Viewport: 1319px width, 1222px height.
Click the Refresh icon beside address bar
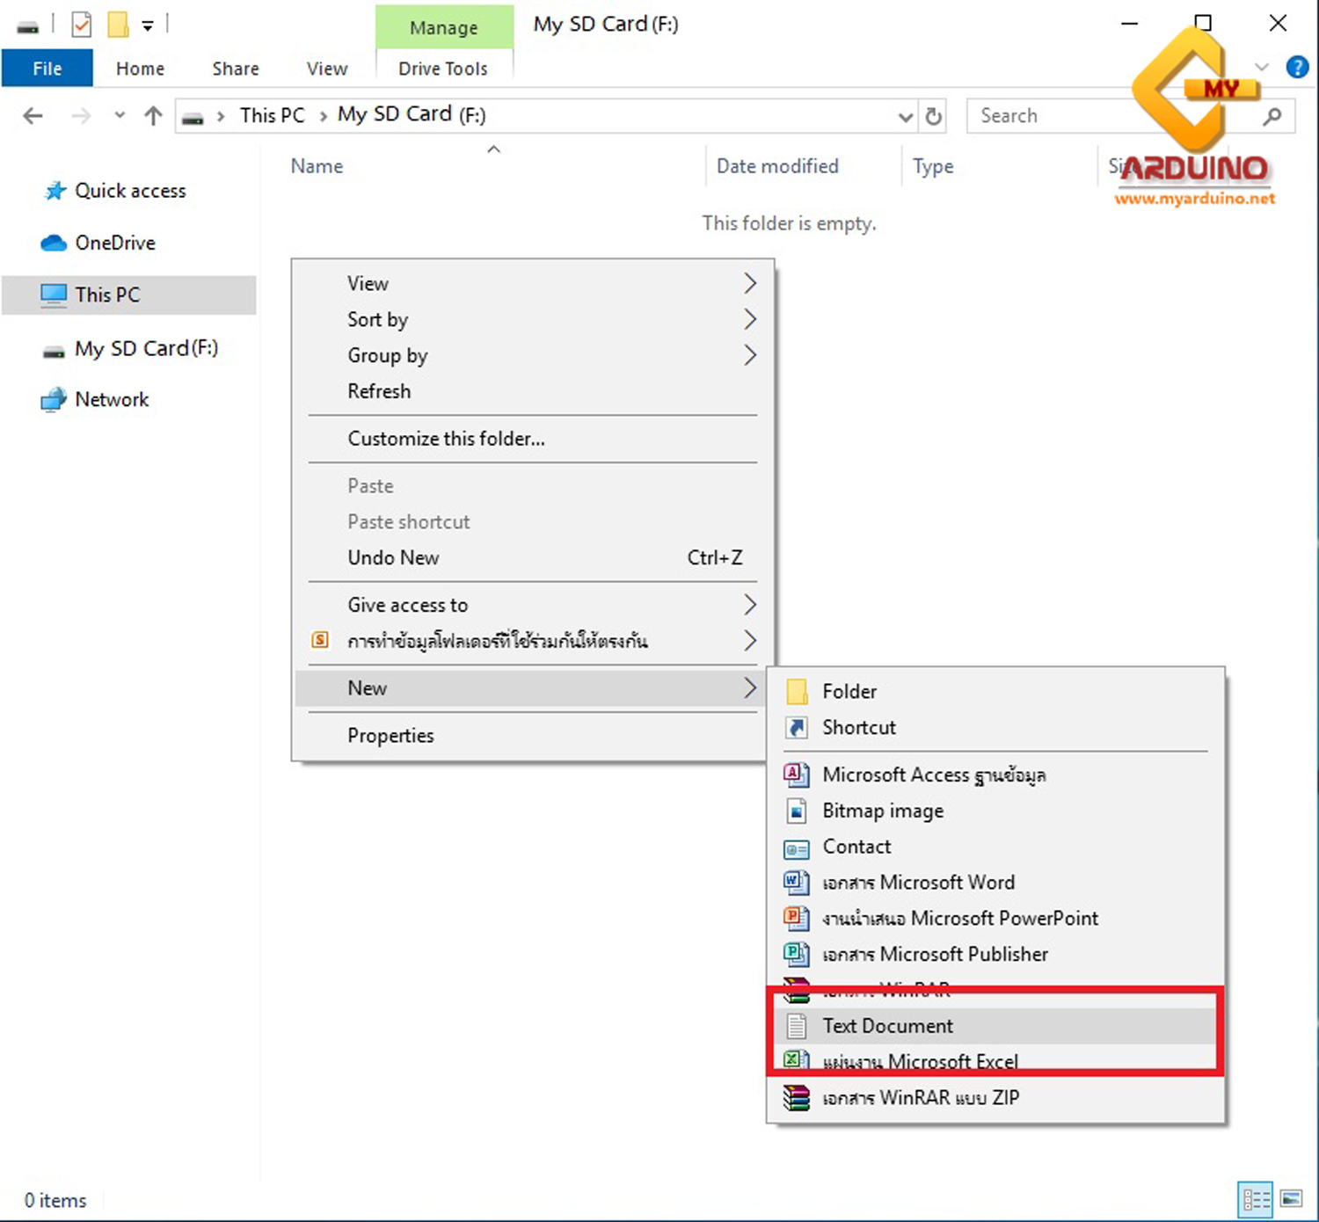tap(933, 116)
